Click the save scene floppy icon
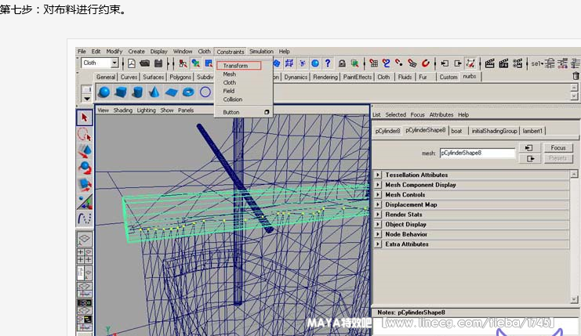581x336 pixels. (158, 63)
